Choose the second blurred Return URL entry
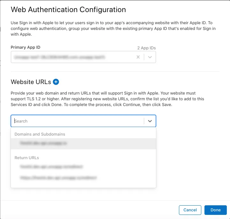 [83, 178]
